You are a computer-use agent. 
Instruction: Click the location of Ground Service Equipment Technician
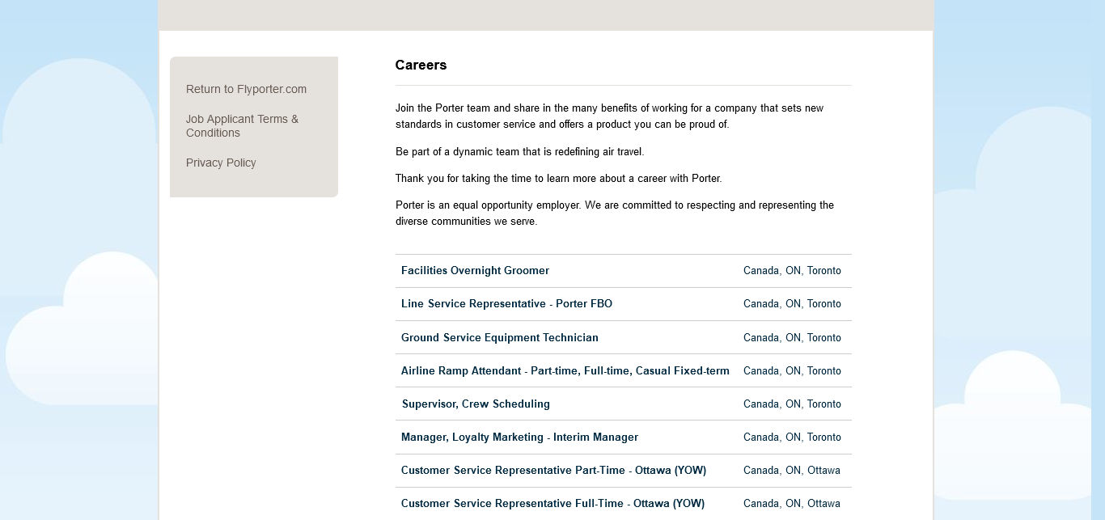click(792, 338)
